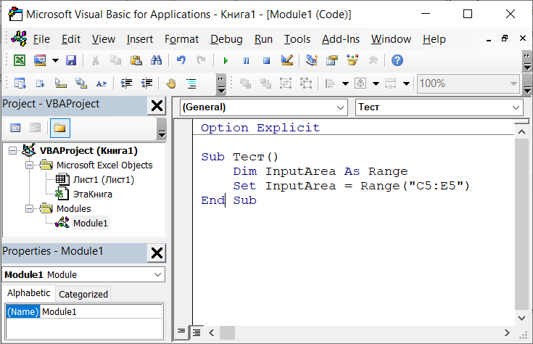533x344 pixels.
Task: Switch to Microsoft Excel view icon
Action: pos(20,60)
